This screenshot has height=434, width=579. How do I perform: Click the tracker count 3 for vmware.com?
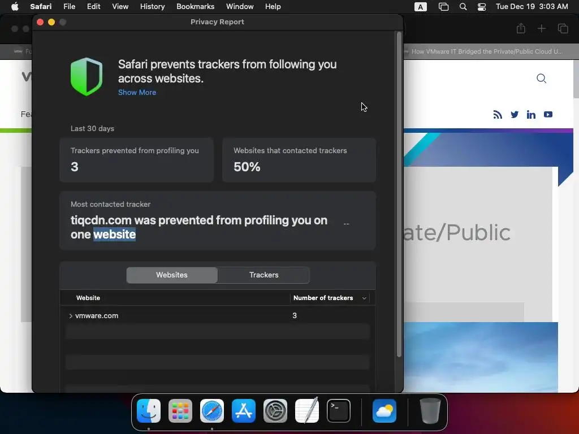tap(294, 315)
